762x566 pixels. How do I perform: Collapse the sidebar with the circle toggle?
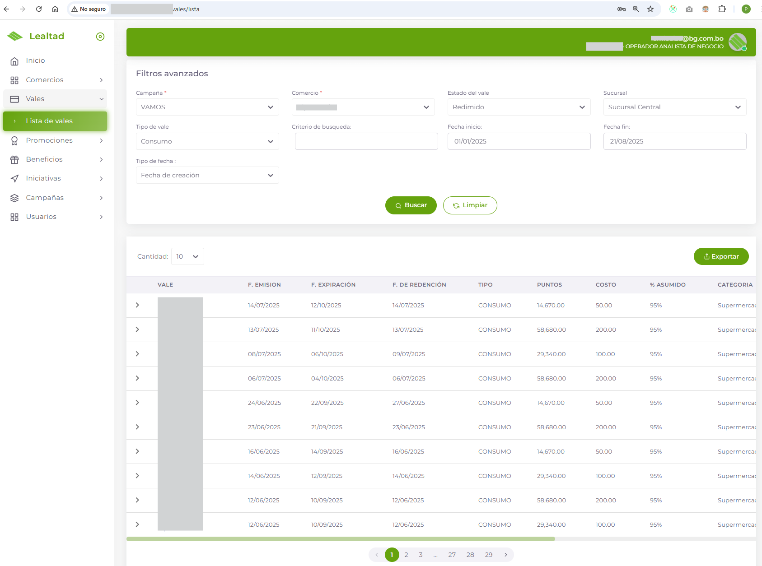(100, 36)
